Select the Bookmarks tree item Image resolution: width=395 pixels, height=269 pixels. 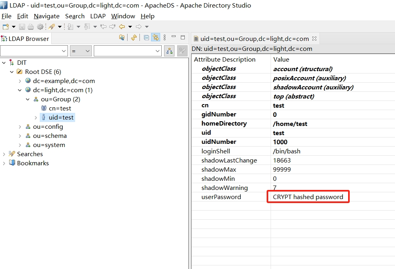[33, 163]
